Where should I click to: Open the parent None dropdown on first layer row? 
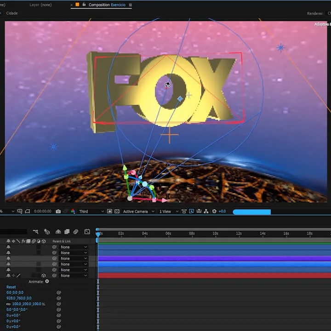(74, 247)
